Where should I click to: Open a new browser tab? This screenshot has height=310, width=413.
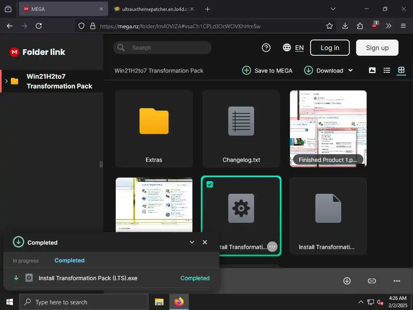(x=207, y=9)
